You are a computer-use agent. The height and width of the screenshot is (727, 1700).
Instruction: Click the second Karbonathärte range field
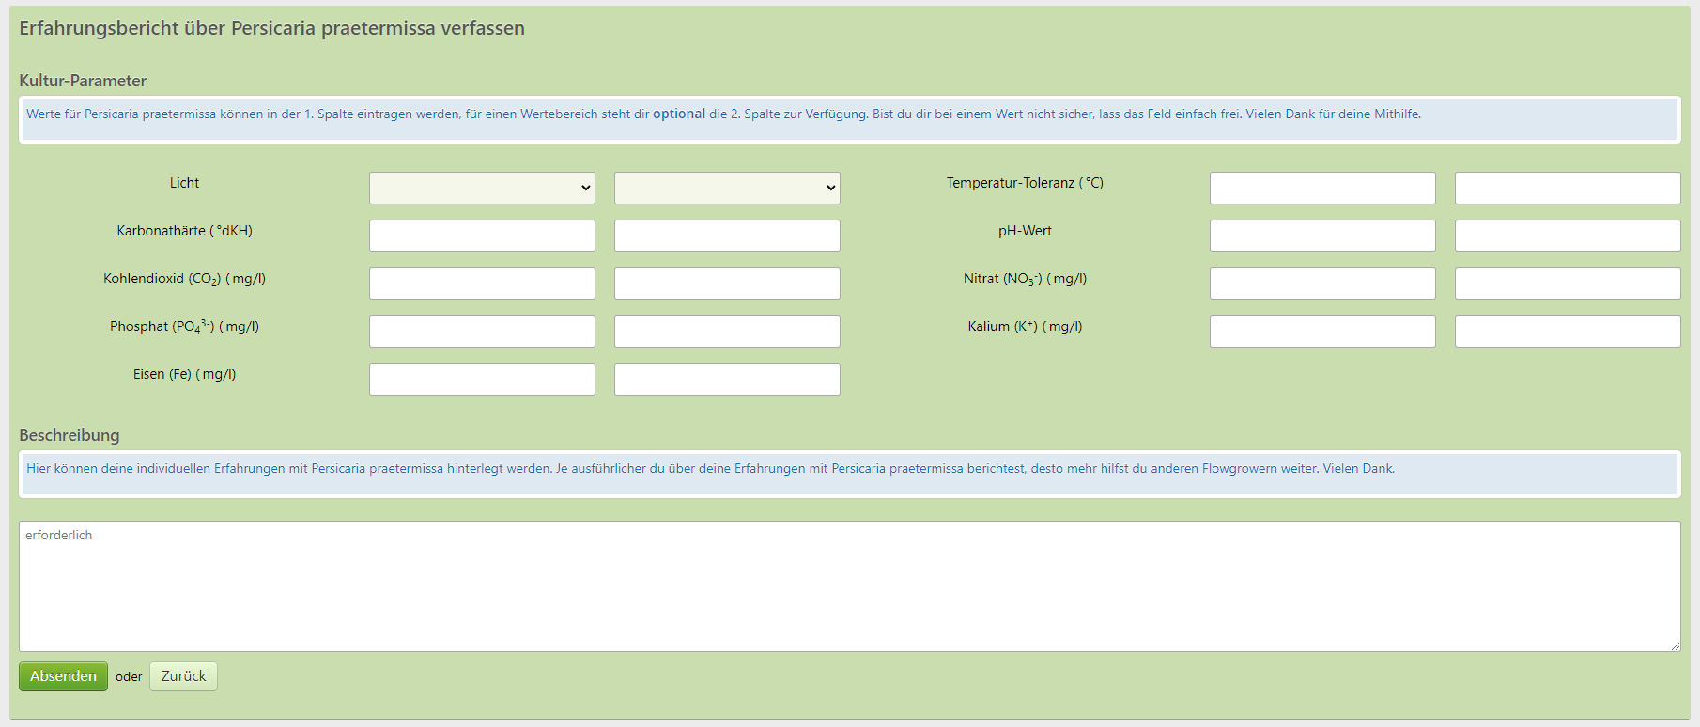727,235
